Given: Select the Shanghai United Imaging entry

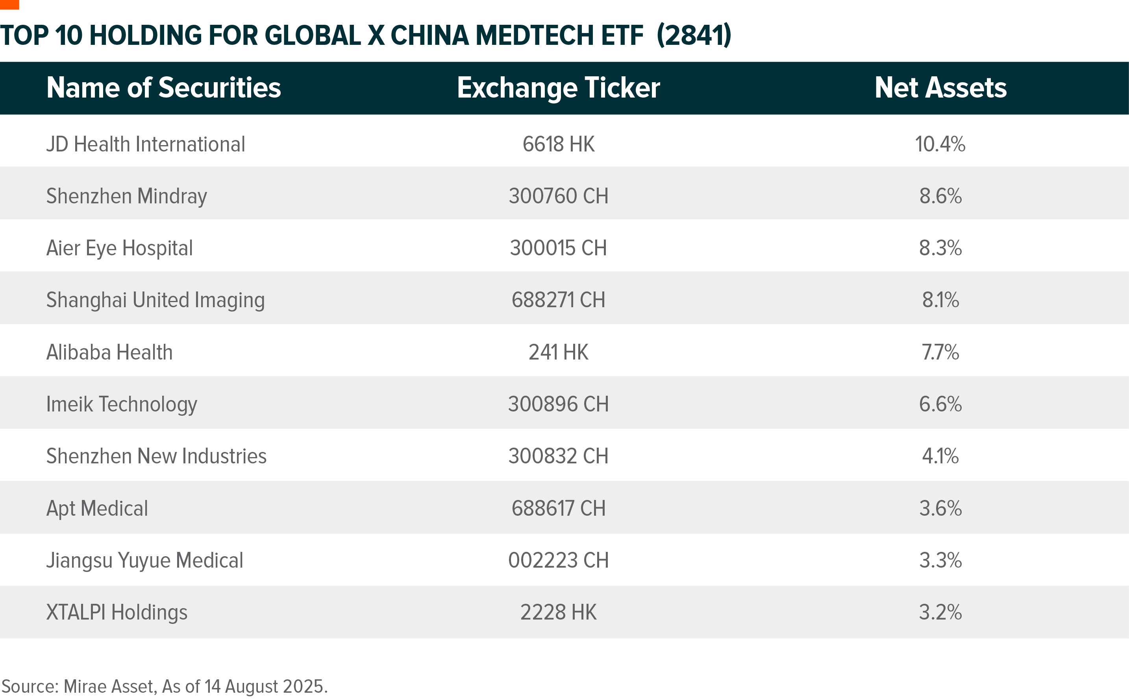Looking at the screenshot, I should (155, 301).
